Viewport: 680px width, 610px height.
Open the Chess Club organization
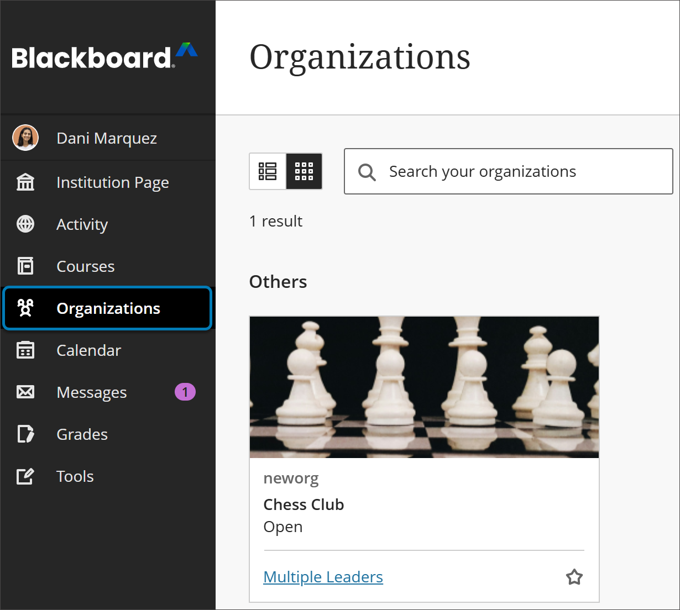304,504
